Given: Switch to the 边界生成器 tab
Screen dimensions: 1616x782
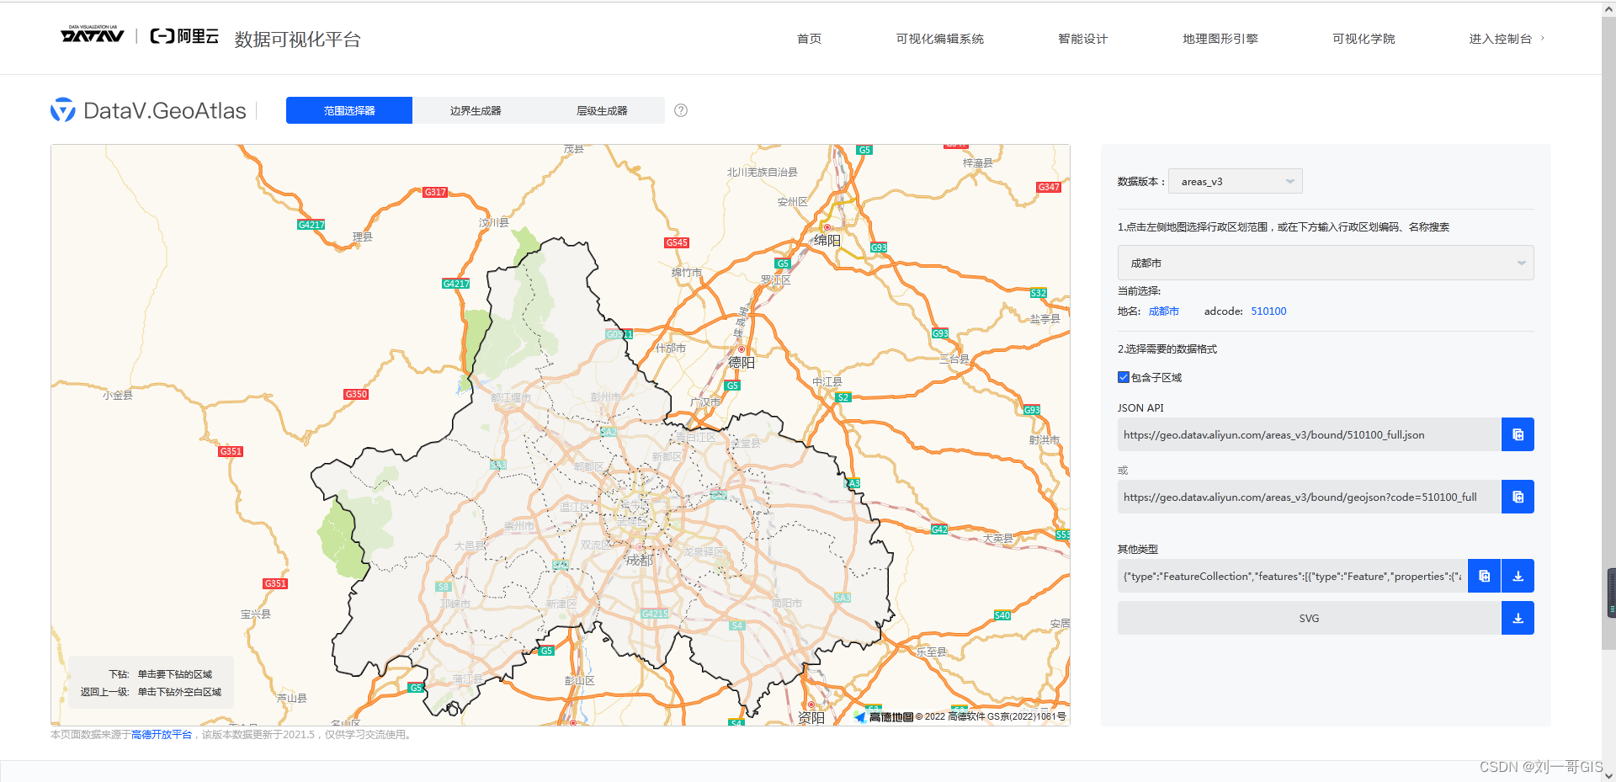Looking at the screenshot, I should tap(476, 110).
